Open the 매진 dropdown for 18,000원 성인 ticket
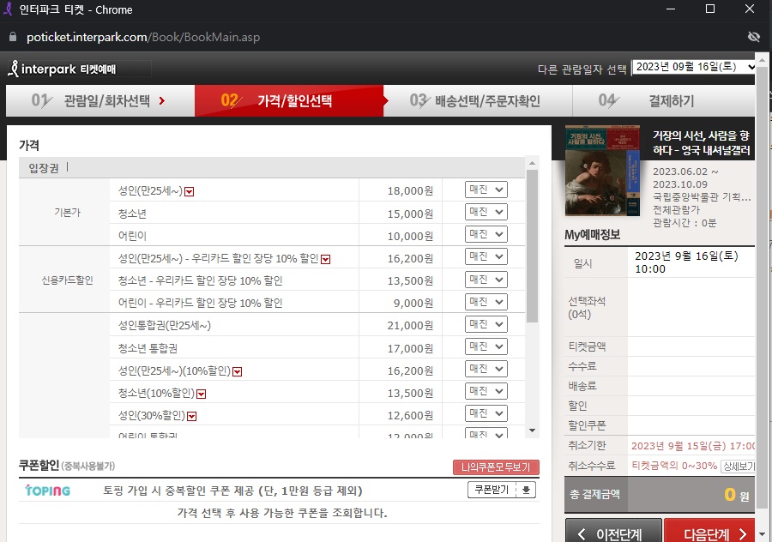The image size is (772, 542). pyautogui.click(x=485, y=189)
